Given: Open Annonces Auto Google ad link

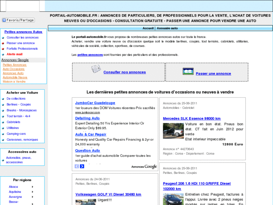Looking at the screenshot, I should (13, 73).
